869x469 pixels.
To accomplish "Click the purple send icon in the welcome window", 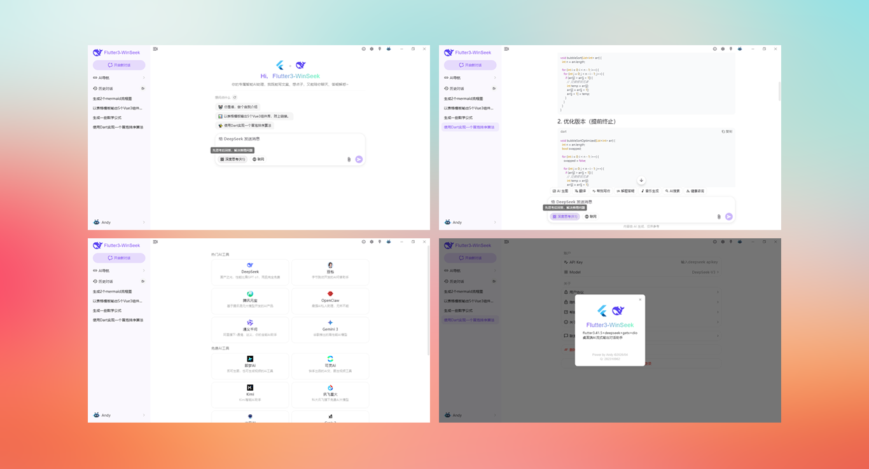I will (x=359, y=160).
